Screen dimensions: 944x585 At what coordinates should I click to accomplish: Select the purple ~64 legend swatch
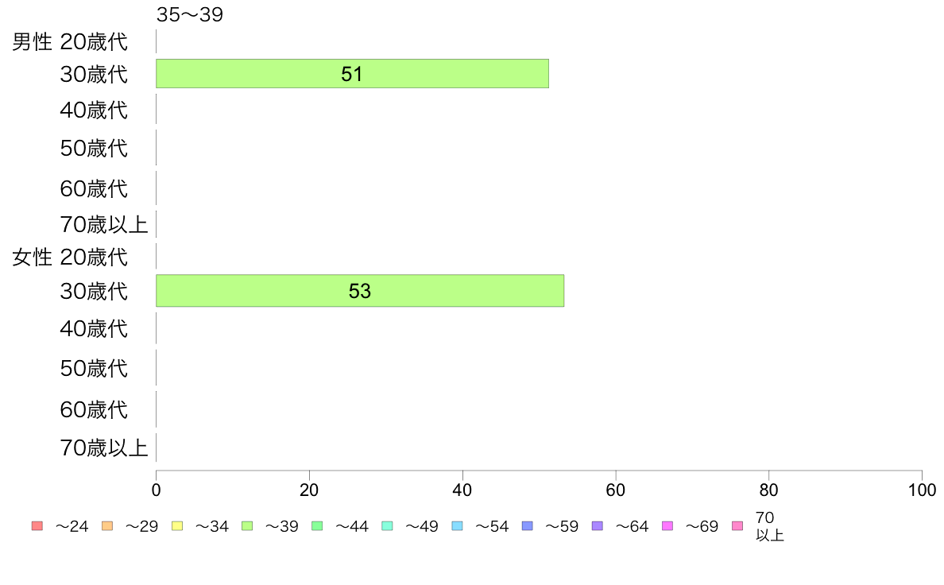pos(598,526)
